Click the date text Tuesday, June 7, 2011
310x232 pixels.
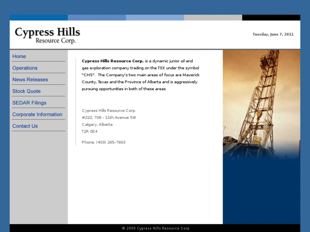(x=273, y=34)
